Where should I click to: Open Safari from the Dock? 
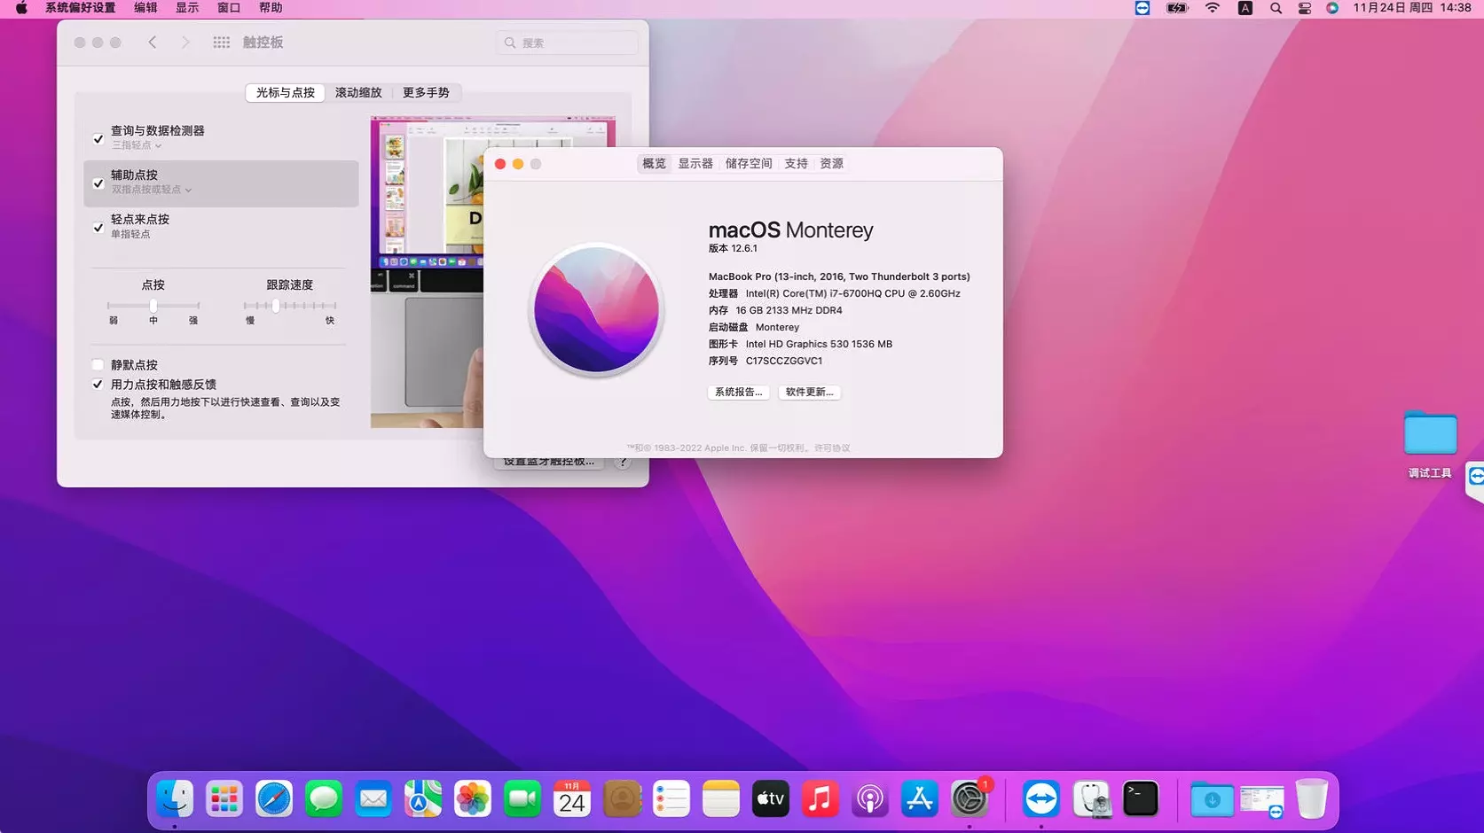pyautogui.click(x=274, y=798)
